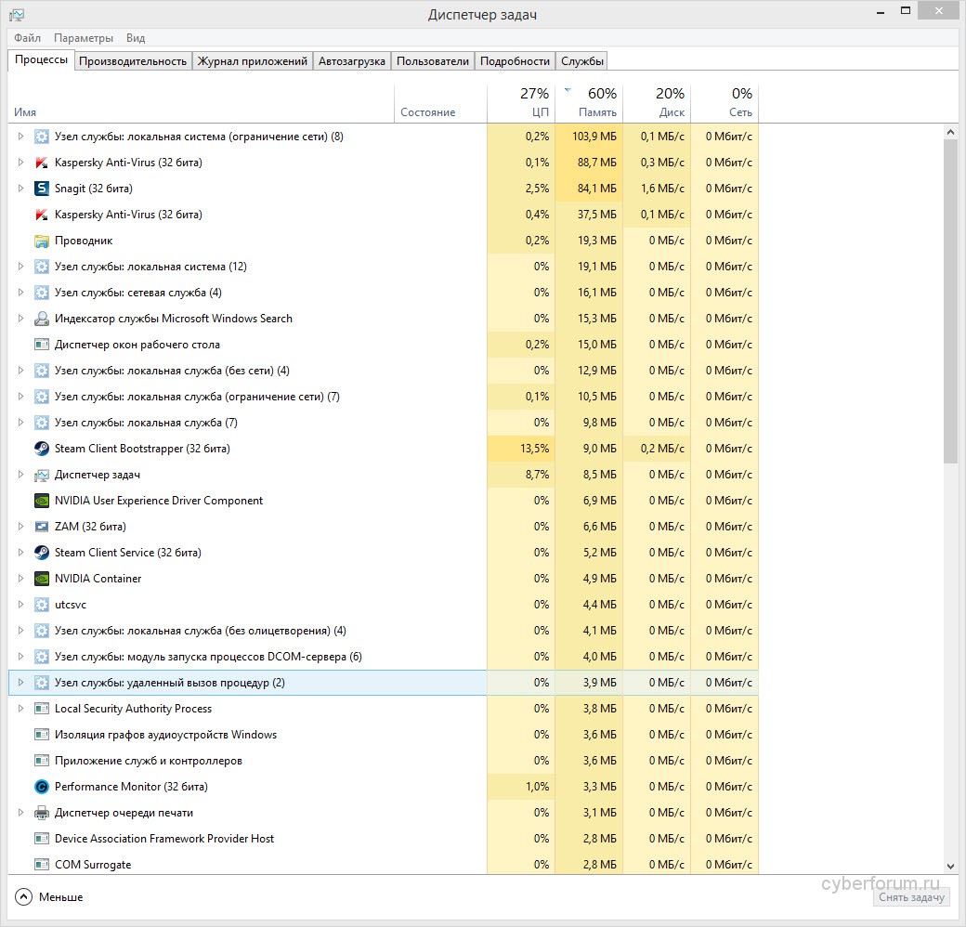Click the Microsoft Windows Search indexer icon
The image size is (966, 927).
click(41, 319)
